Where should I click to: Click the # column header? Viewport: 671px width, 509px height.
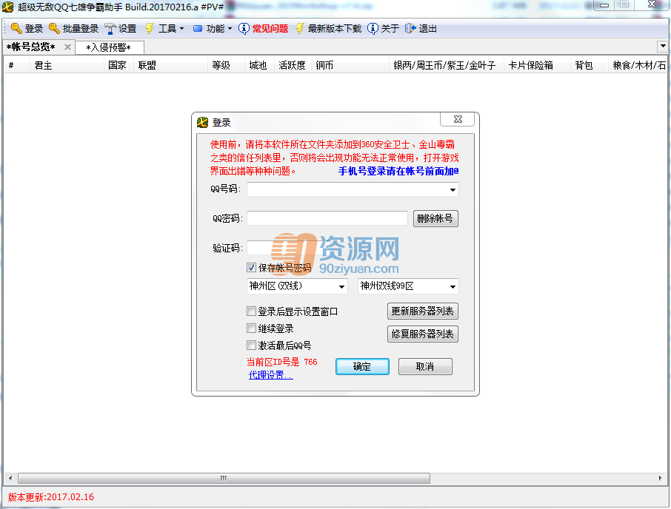coord(17,65)
